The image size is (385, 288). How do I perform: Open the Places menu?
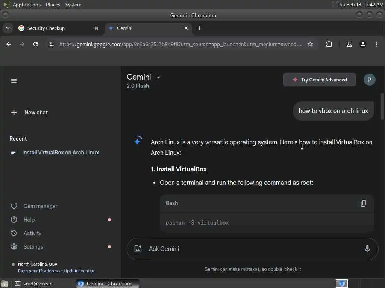(x=53, y=4)
